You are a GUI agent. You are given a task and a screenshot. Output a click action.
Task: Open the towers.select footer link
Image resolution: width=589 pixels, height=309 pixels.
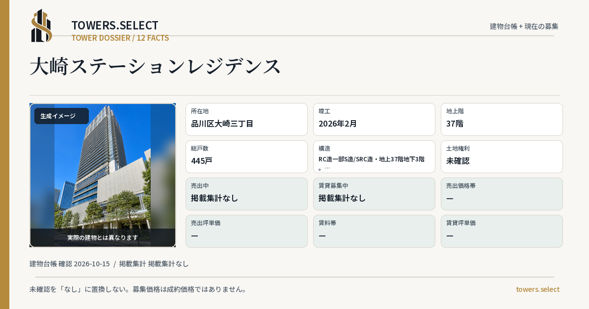pos(537,289)
